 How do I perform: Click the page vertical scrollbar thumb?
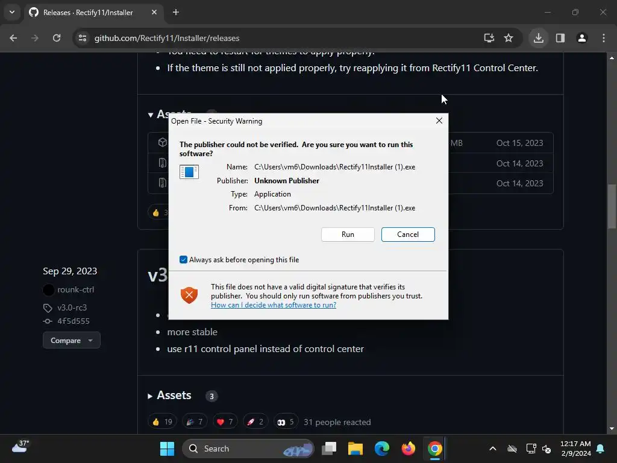611,206
